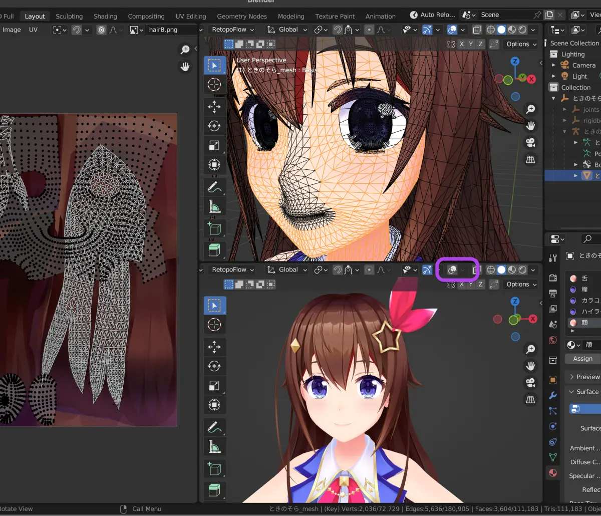This screenshot has width=601, height=516.
Task: Switch to Sculpting workspace tab
Action: pos(69,16)
